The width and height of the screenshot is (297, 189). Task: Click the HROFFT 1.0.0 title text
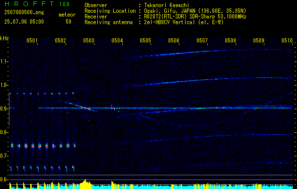tap(37, 4)
